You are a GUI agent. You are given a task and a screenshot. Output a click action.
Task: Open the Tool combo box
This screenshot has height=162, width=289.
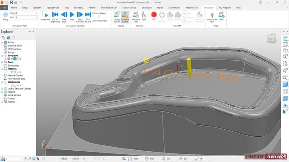tap(26, 17)
